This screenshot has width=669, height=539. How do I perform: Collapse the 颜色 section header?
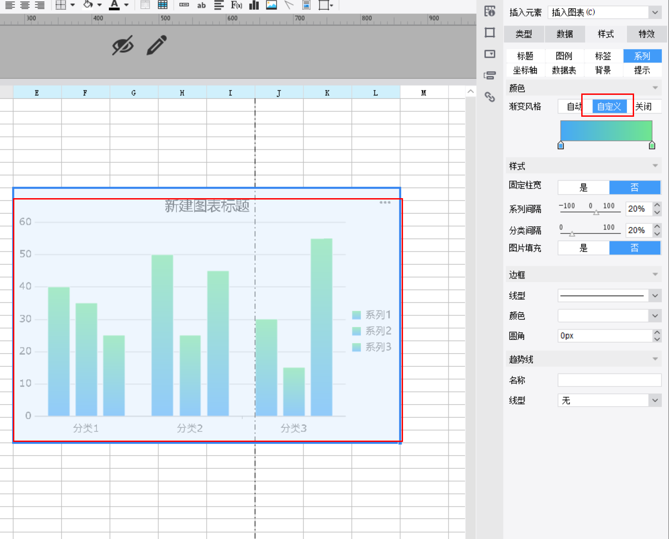click(584, 88)
